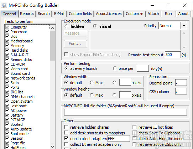This screenshot has width=193, height=149.
Task: Disable the Page file test
Action: point(7,143)
